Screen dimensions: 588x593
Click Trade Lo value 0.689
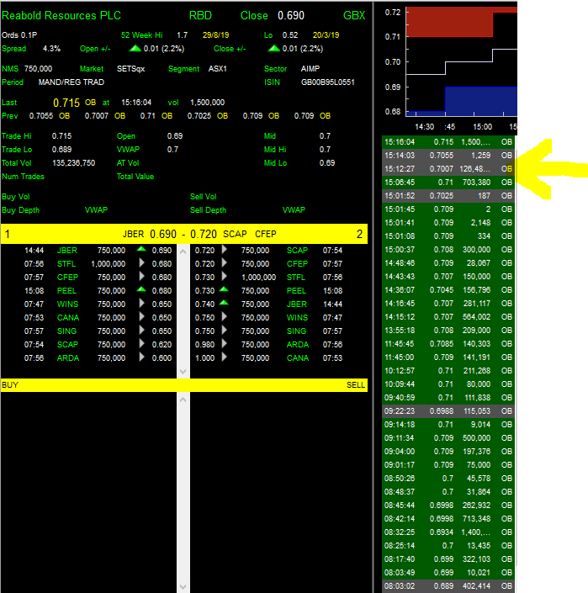pos(61,150)
